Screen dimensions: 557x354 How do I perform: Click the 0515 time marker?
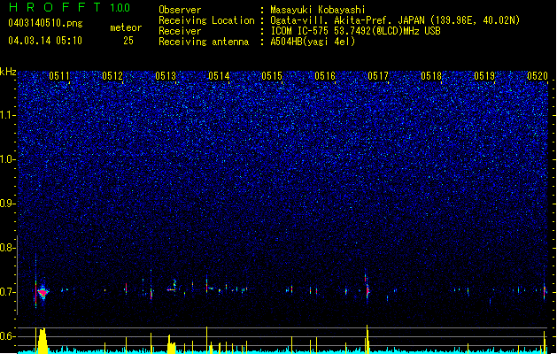272,76
